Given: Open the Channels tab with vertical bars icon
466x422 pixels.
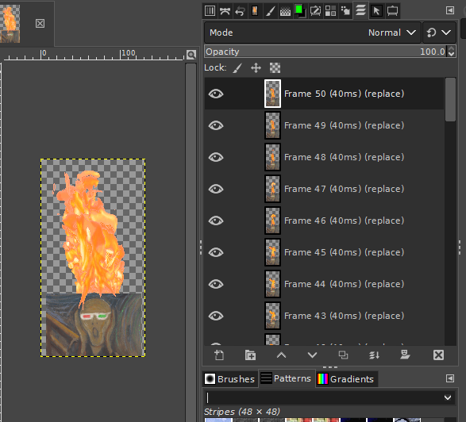Looking at the screenshot, I should (x=210, y=11).
